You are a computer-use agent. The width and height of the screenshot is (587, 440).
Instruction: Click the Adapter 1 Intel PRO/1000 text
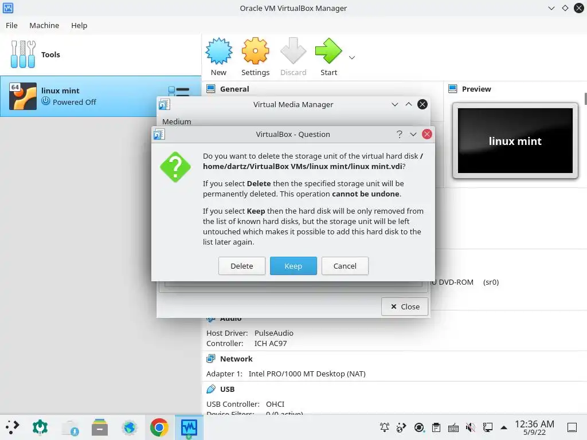(x=286, y=374)
